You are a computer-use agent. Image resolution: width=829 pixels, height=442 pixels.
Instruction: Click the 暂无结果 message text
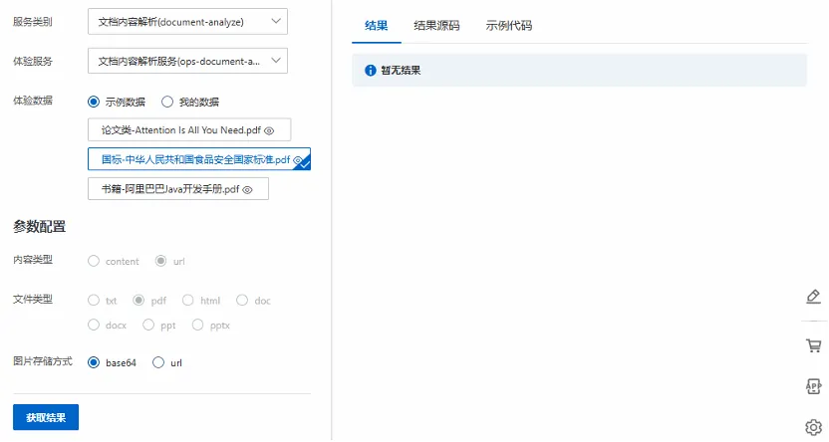pos(401,71)
